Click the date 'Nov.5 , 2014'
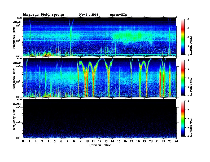The height and width of the screenshot is (162, 210). pyautogui.click(x=89, y=15)
